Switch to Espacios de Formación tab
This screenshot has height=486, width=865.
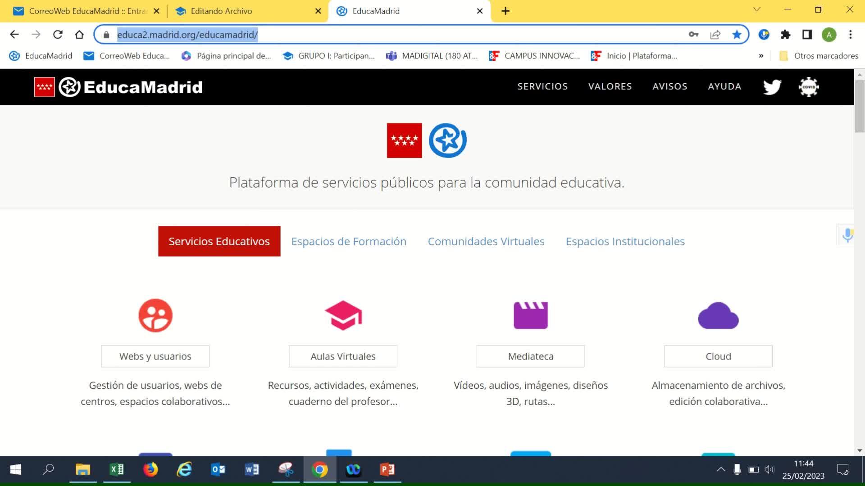349,241
